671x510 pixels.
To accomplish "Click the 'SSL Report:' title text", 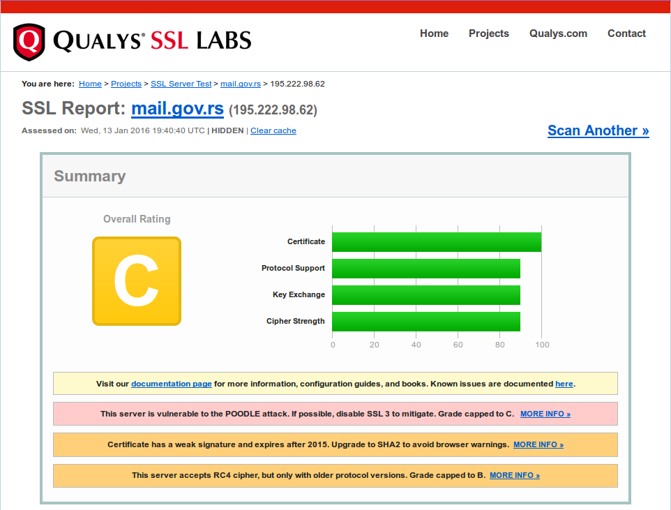I will tap(74, 108).
